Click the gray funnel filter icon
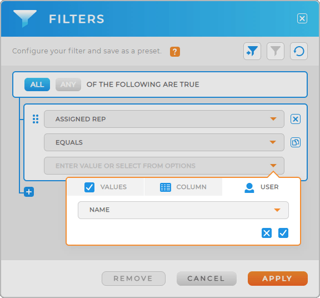 [x=276, y=51]
